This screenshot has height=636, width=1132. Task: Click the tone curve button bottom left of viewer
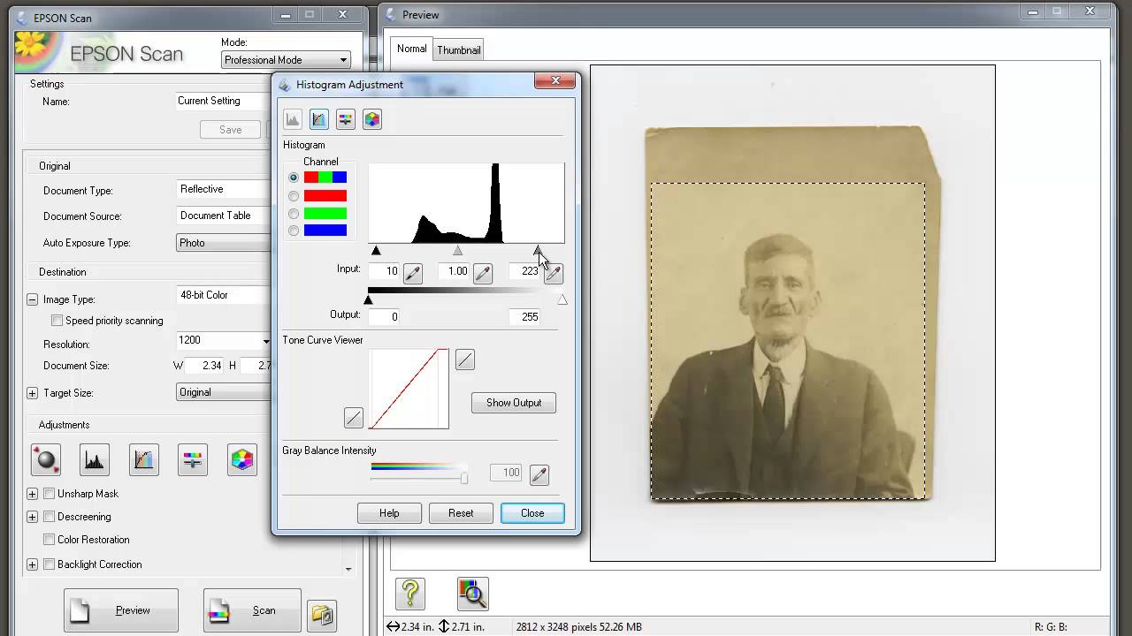coord(353,418)
